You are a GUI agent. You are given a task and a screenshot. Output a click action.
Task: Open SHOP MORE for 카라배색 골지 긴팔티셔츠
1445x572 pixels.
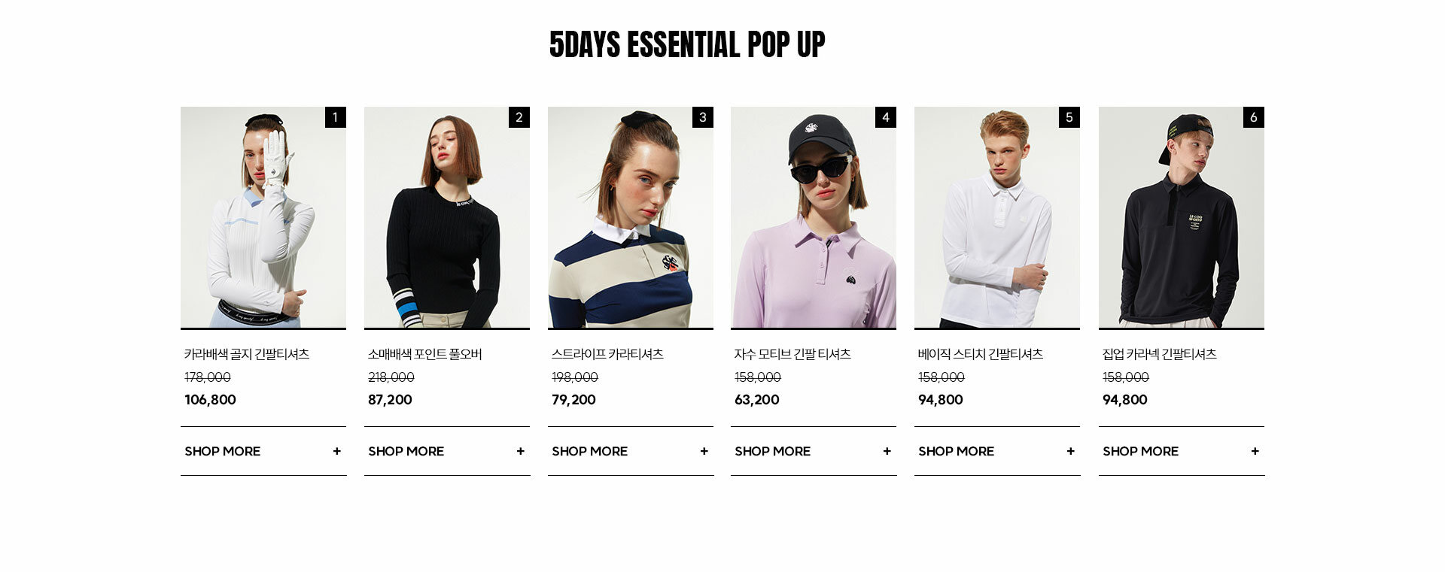263,451
